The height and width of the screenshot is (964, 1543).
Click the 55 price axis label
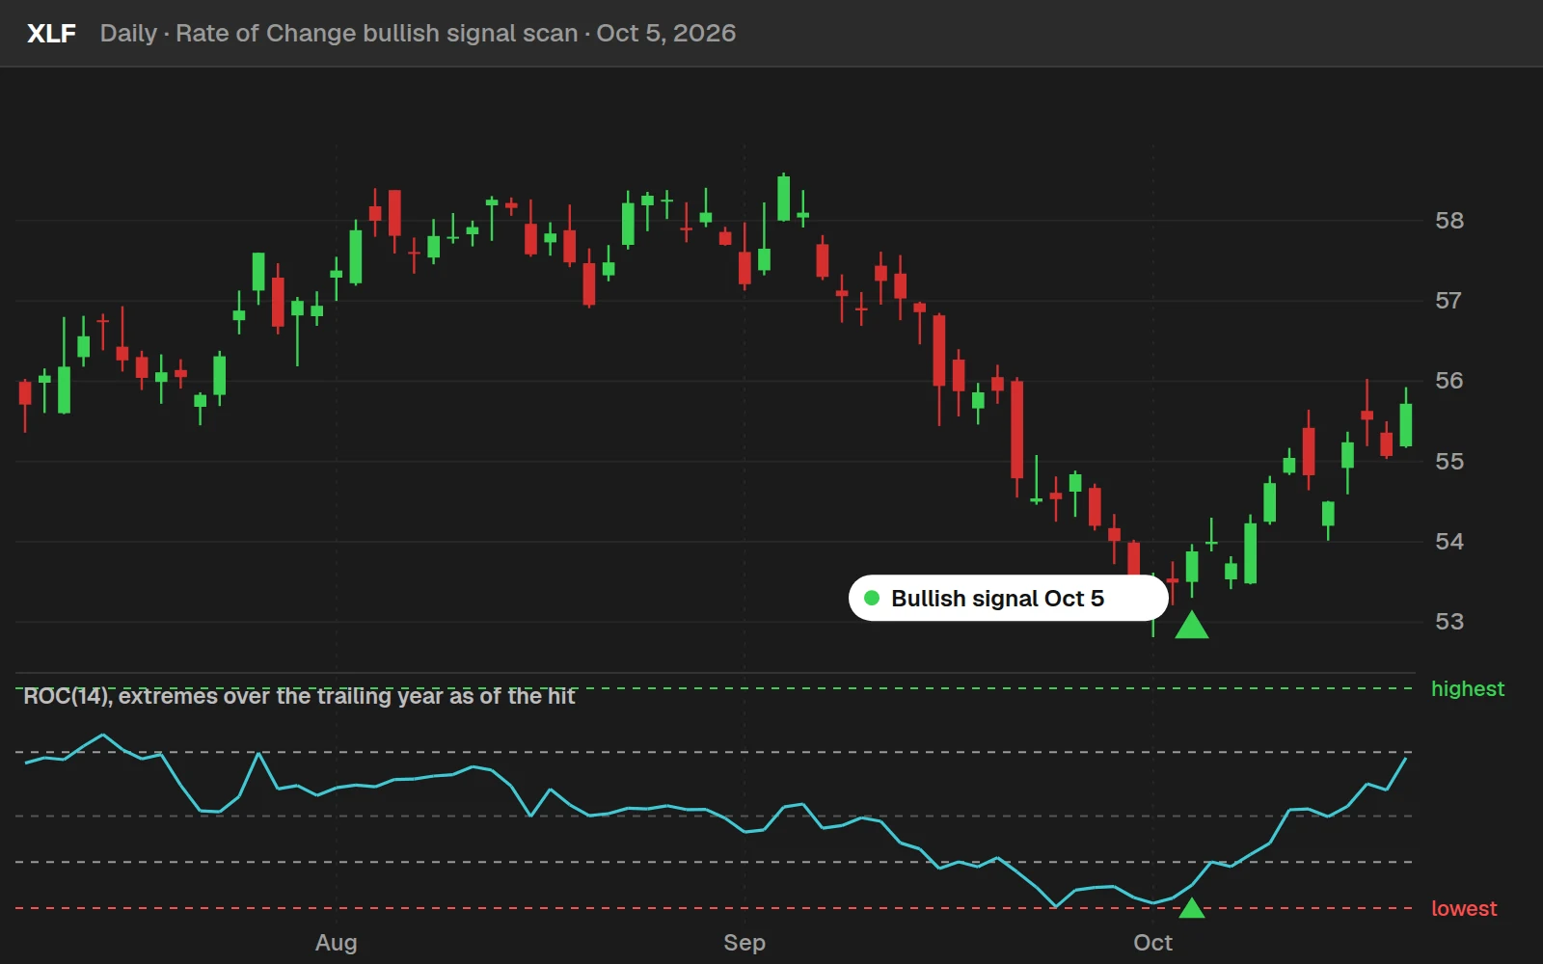coord(1449,462)
